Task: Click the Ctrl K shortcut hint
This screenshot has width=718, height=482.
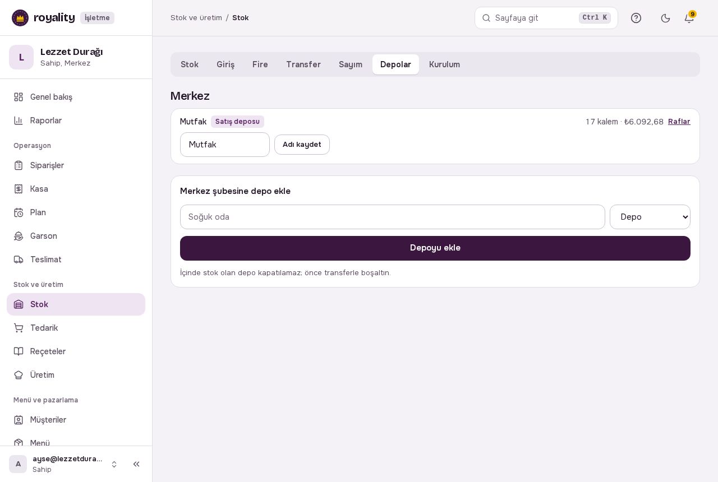Action: pos(595,18)
